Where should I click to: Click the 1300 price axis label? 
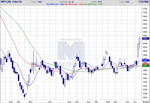[x=145, y=90]
